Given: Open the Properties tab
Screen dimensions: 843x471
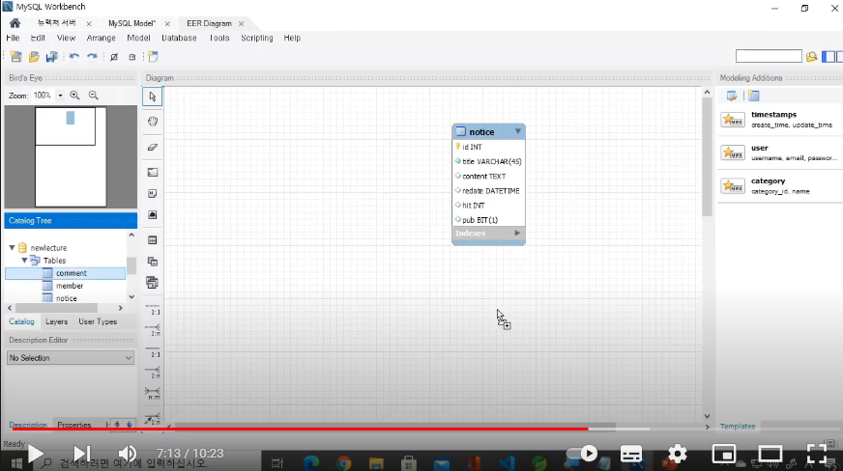Looking at the screenshot, I should 74,425.
